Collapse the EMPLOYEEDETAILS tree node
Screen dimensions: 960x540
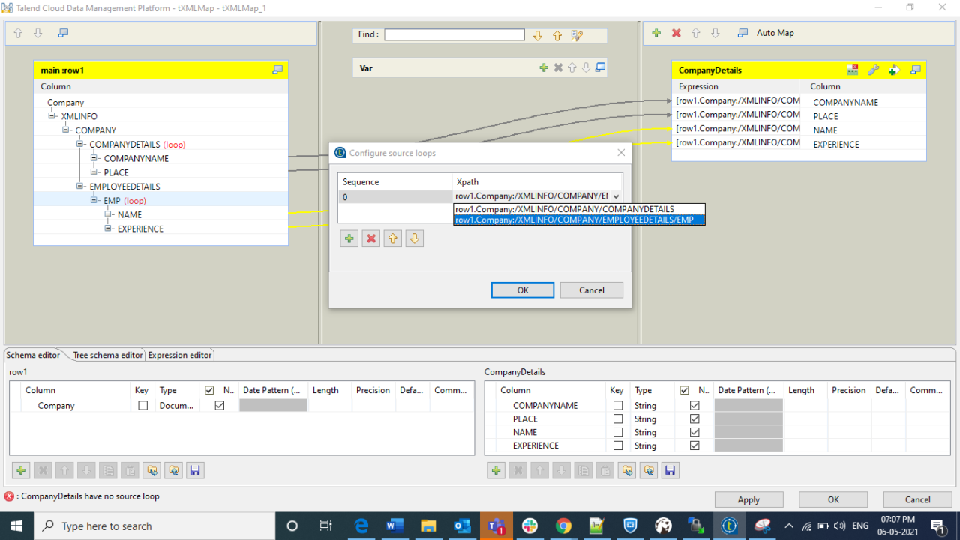pyautogui.click(x=80, y=187)
